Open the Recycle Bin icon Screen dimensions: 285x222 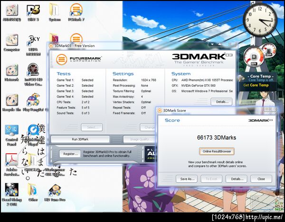point(11,103)
